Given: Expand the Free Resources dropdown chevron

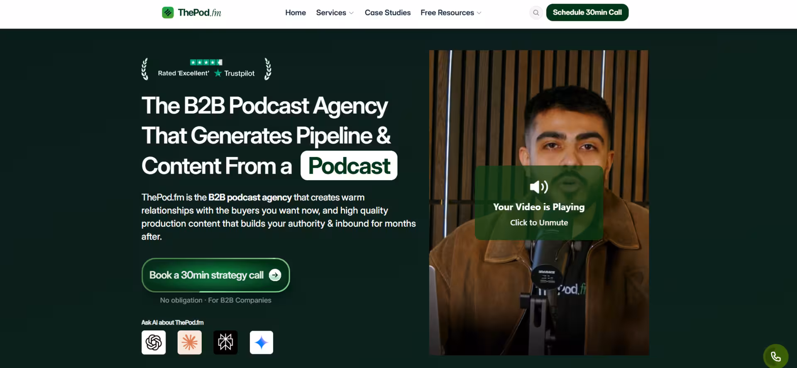Looking at the screenshot, I should [x=479, y=13].
